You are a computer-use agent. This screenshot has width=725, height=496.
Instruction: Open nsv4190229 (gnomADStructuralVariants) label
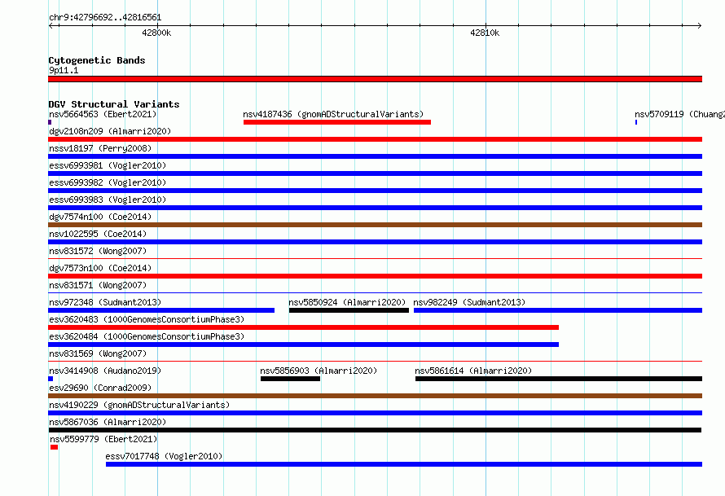(x=139, y=405)
